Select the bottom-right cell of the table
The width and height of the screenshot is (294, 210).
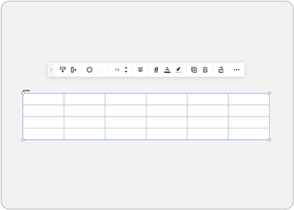click(249, 134)
